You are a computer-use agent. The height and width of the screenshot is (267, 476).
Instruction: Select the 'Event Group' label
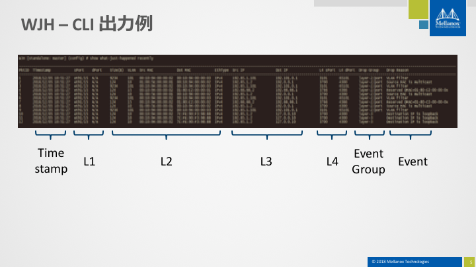368,162
